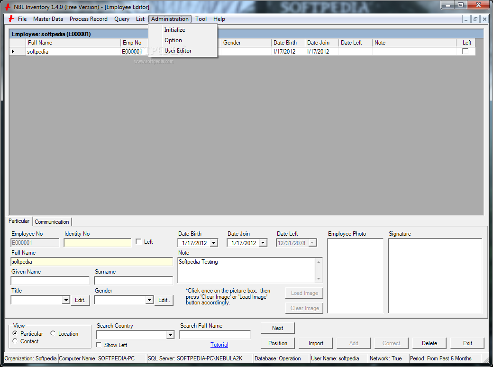Click the Given Name input field
Viewport: 493px width, 367px height.
click(50, 281)
